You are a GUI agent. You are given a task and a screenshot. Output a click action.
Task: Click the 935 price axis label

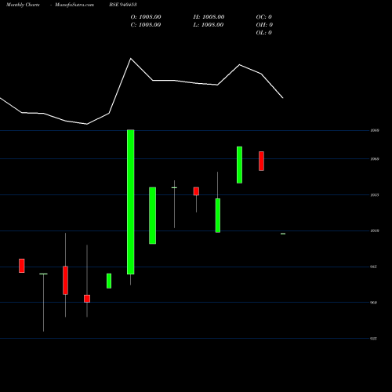tap(373, 339)
